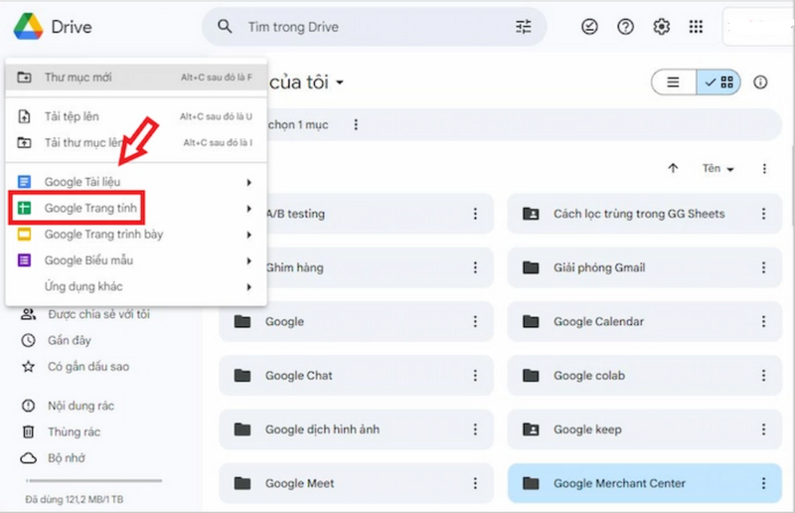Click the Google Drive logo

coord(29,27)
